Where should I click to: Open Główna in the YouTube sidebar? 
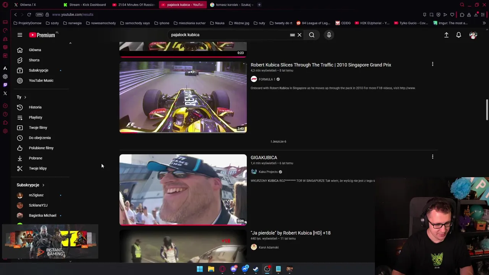(x=40, y=50)
